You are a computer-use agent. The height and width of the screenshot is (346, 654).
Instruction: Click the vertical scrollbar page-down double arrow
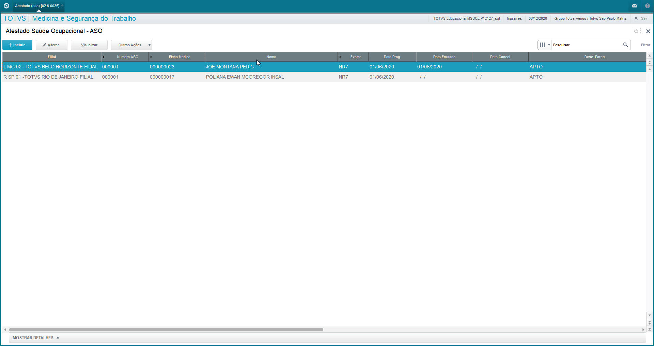click(650, 322)
